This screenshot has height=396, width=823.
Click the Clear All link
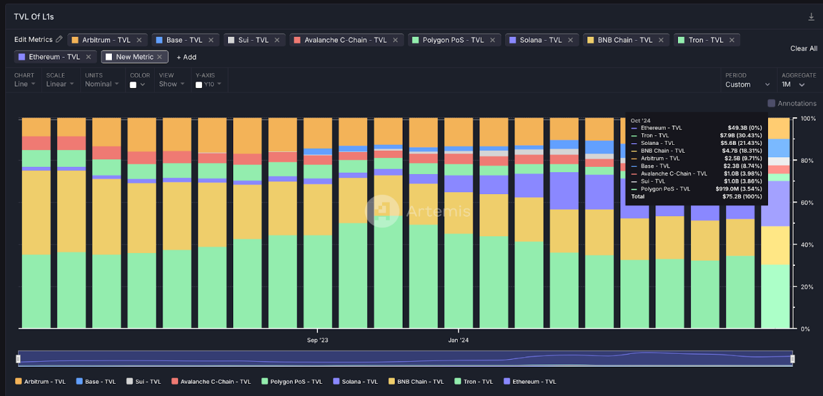click(x=804, y=48)
